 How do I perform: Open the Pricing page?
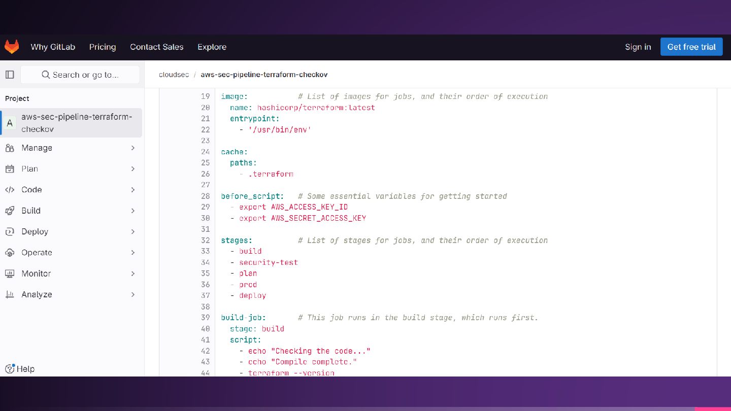point(103,47)
